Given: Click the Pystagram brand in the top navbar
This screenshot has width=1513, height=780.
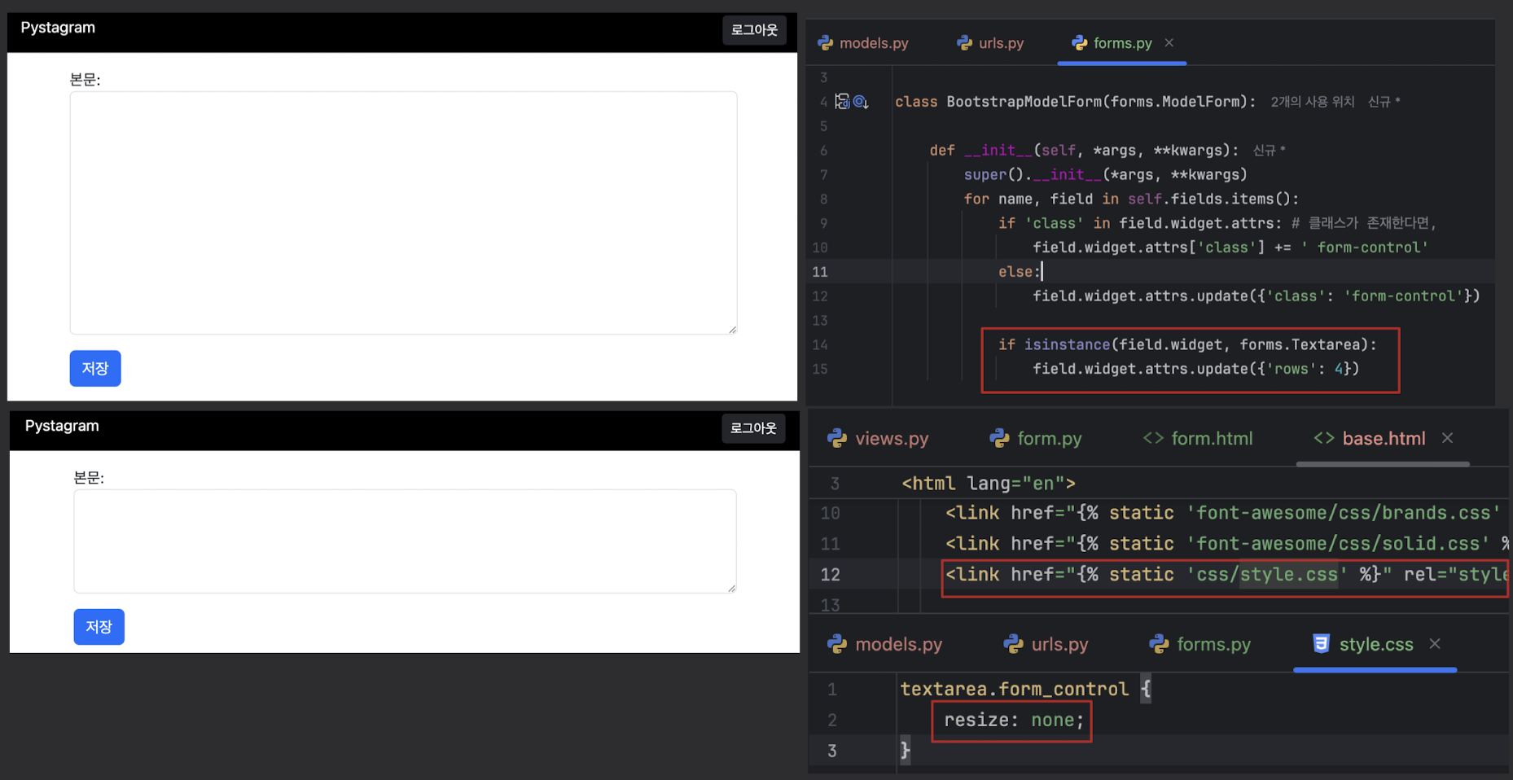Looking at the screenshot, I should point(58,28).
